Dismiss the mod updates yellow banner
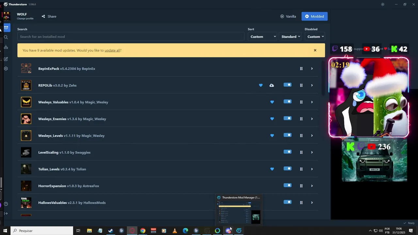Image resolution: width=418 pixels, height=235 pixels. click(315, 50)
